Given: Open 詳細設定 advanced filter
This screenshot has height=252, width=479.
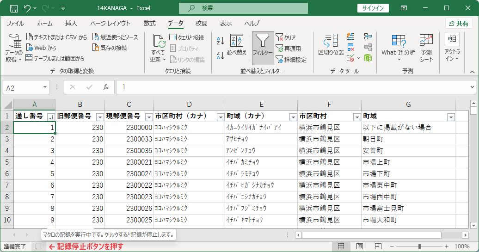Looking at the screenshot, I should [x=291, y=60].
